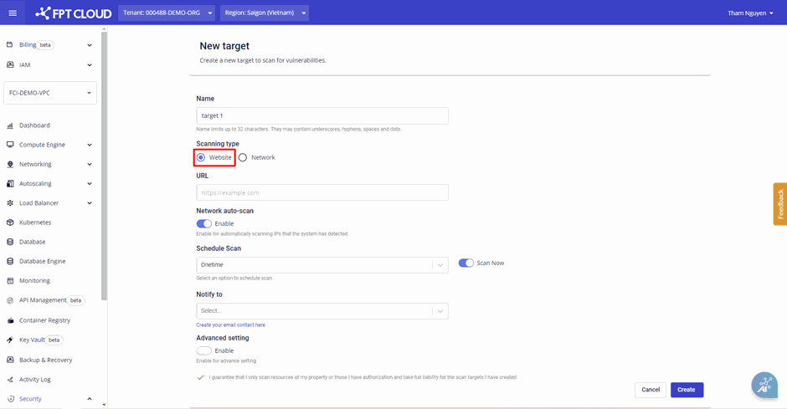Go to Container Registry
This screenshot has width=787, height=409.
tap(44, 320)
